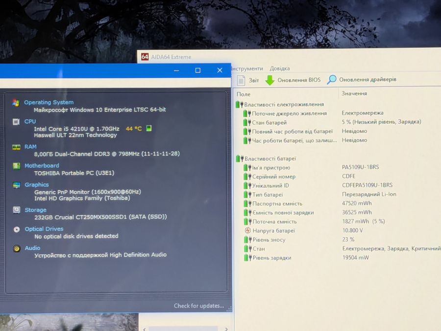Viewport: 441px width, 331px height.
Task: Select the Властивості електроживлення group row
Action: click(280, 105)
